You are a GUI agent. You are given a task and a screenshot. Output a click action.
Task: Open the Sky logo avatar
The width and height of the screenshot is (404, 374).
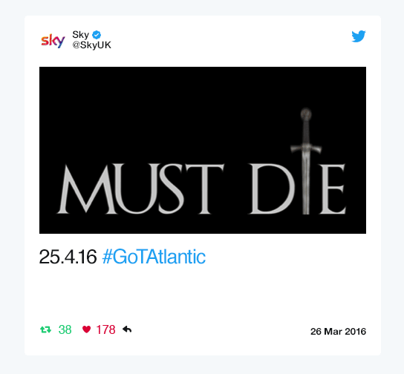click(53, 40)
